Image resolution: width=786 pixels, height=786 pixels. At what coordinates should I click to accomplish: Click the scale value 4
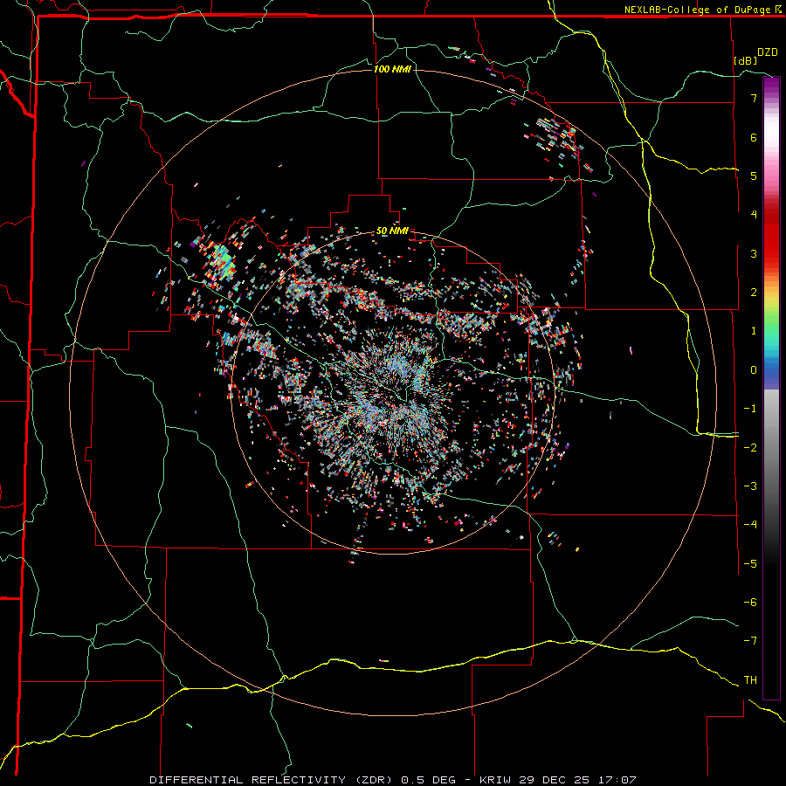[x=754, y=215]
